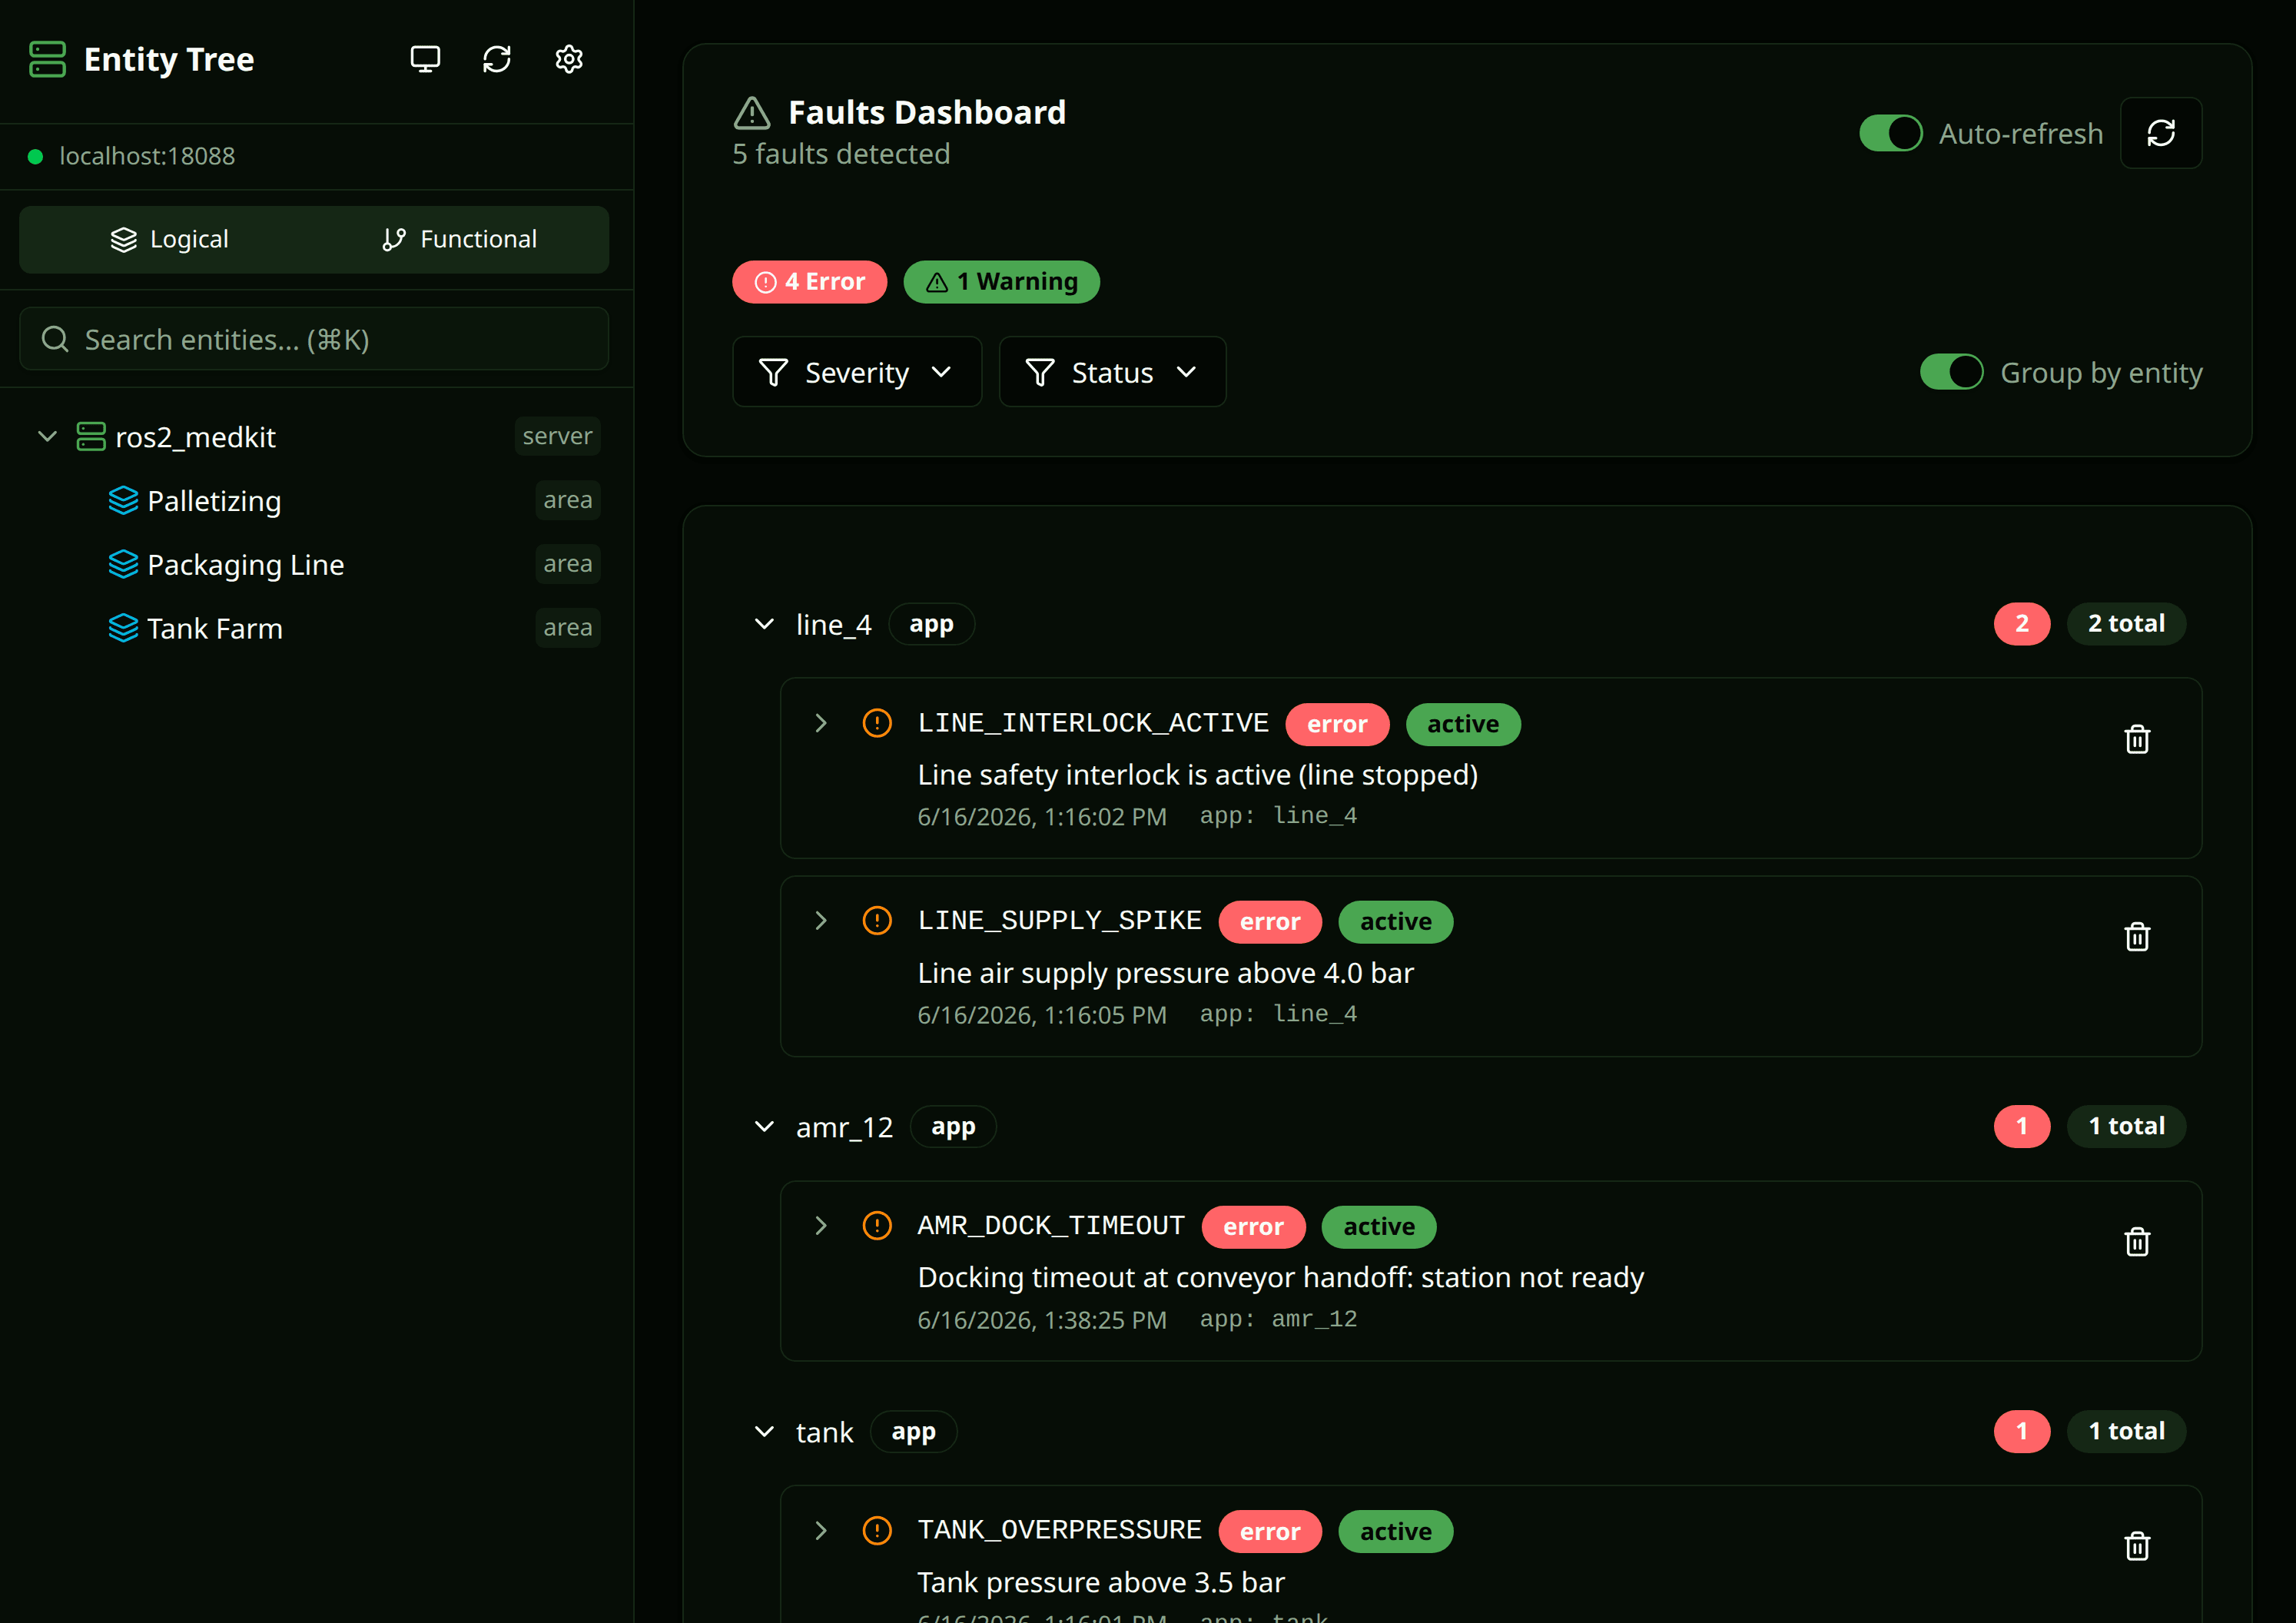Delete the LINE_INTERLOCK_ACTIVE fault with its trash icon
The height and width of the screenshot is (1623, 2296).
point(2137,739)
